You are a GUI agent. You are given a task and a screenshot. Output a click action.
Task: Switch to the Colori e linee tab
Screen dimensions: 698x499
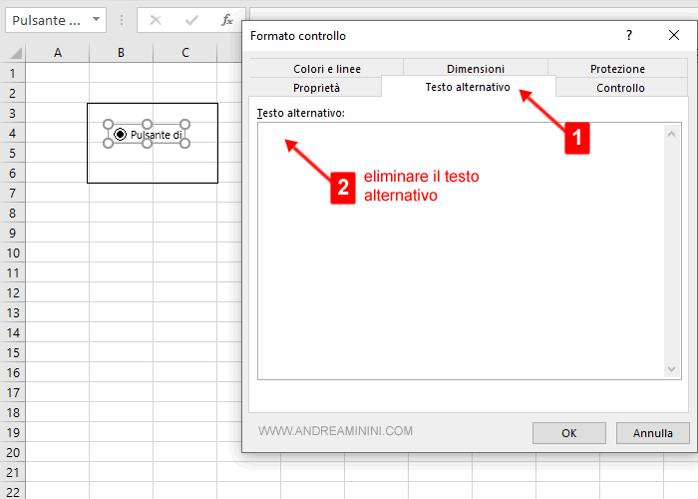point(327,69)
